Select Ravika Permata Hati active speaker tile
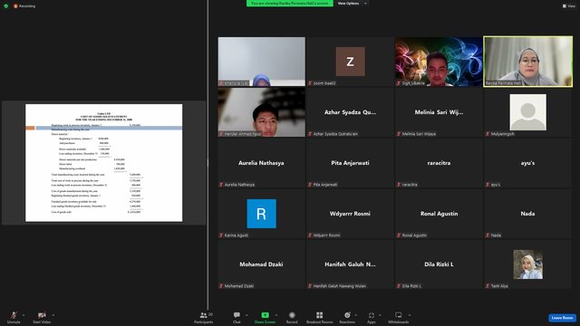The height and width of the screenshot is (326, 580). [527, 62]
